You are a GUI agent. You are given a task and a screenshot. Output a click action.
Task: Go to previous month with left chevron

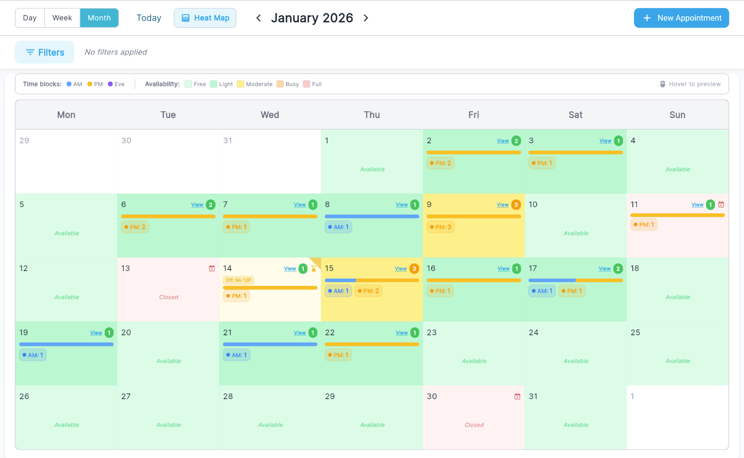coord(258,18)
